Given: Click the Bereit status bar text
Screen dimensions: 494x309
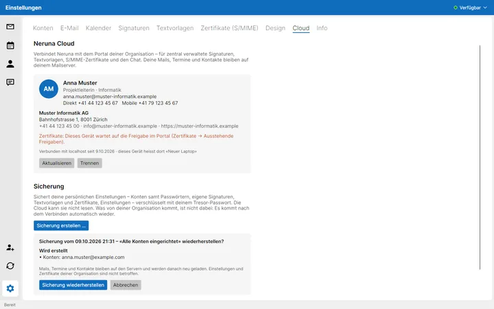Looking at the screenshot, I should click(x=10, y=305).
